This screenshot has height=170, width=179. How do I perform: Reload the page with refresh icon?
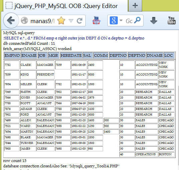point(79,21)
